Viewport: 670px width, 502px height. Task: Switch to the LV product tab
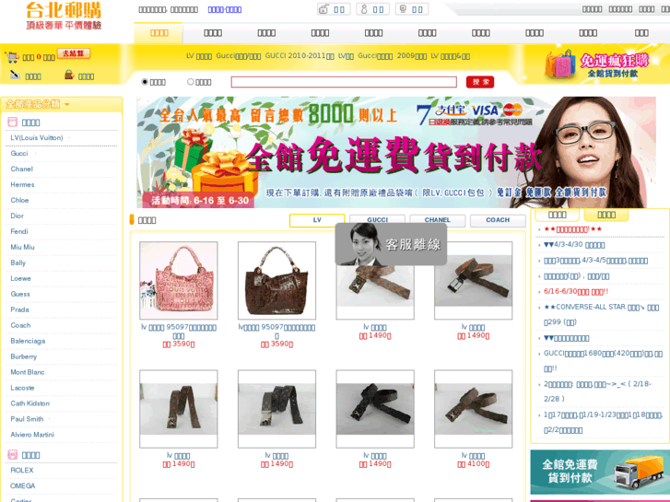(x=317, y=220)
